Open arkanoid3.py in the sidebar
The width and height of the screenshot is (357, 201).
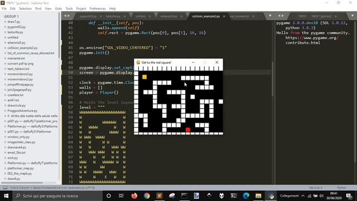[x=16, y=42]
